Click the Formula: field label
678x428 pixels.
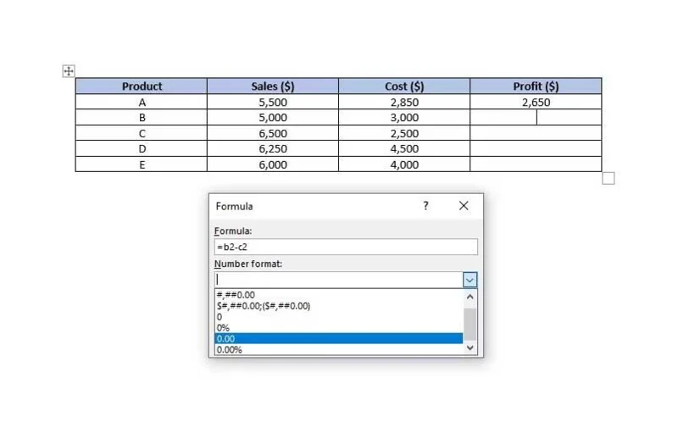[233, 231]
